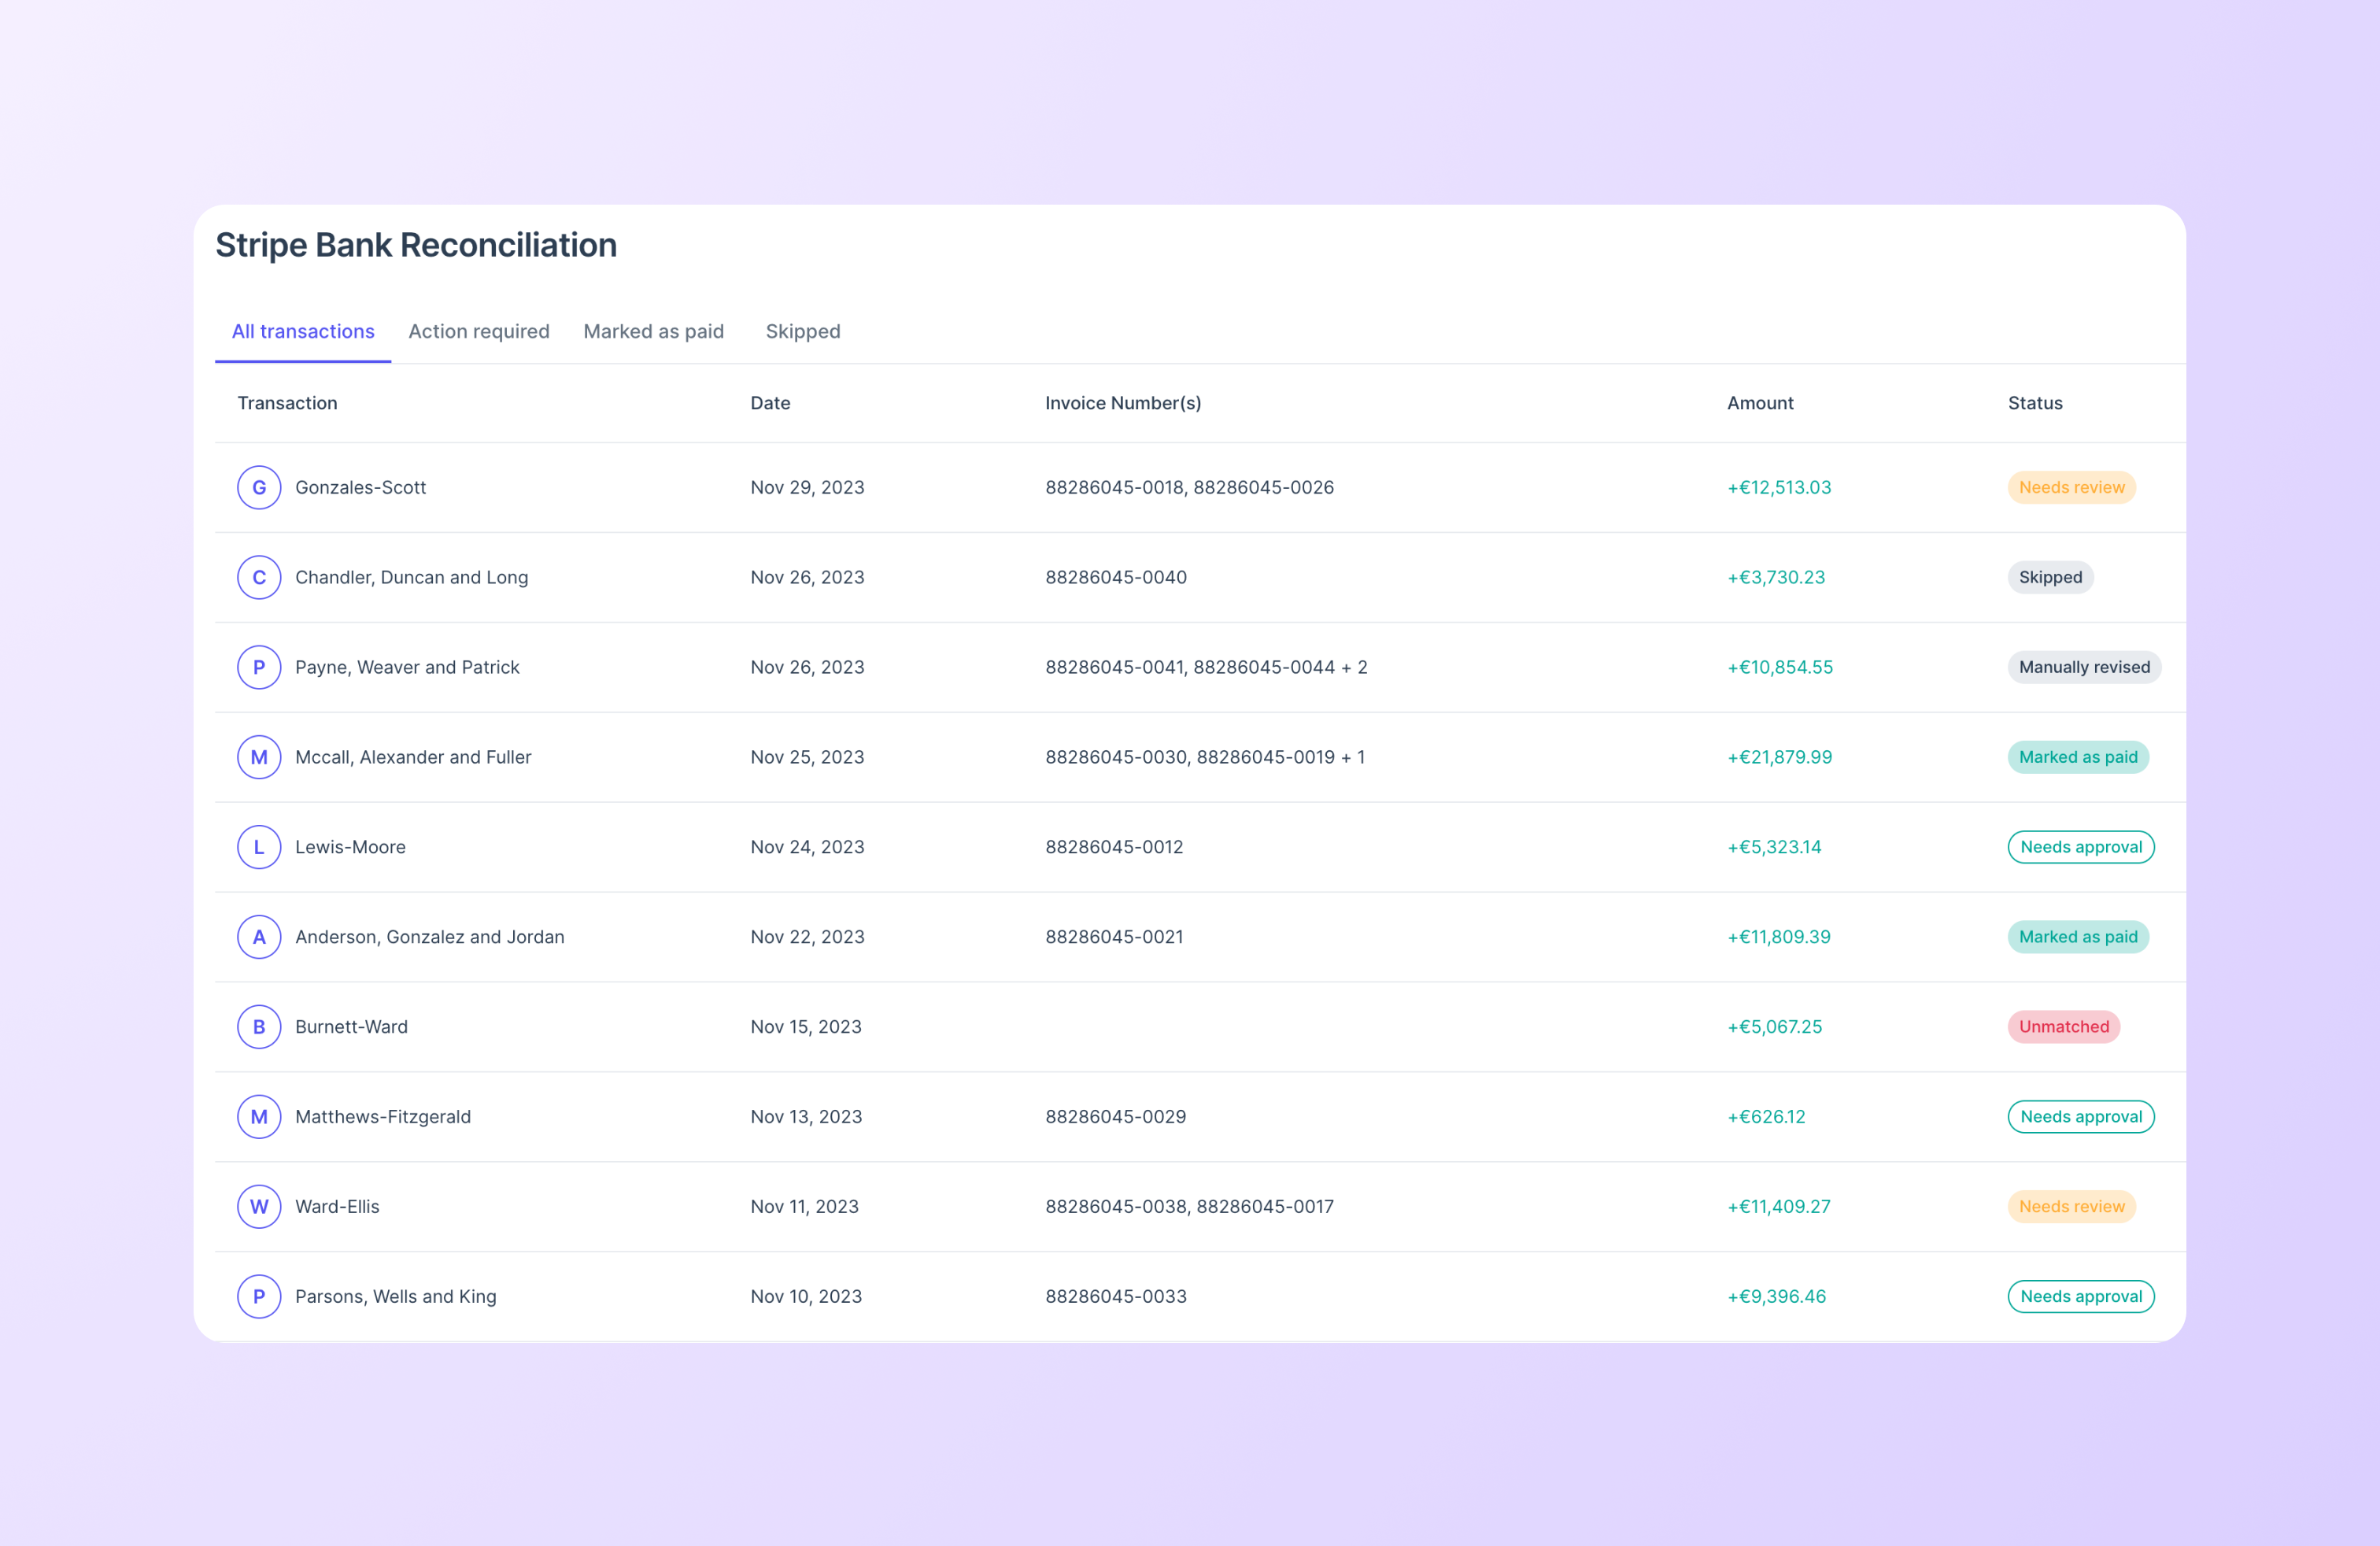Select the Lewis-Moore avatar icon
This screenshot has width=2380, height=1546.
pyautogui.click(x=259, y=846)
